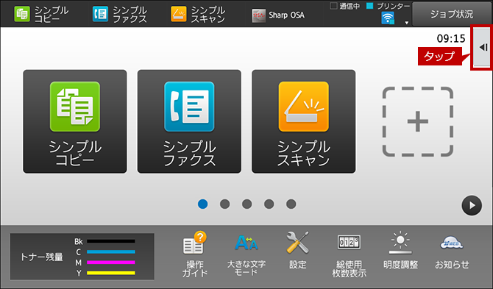
Task: Enable 大きな文字モード large text icon
Action: [x=246, y=254]
